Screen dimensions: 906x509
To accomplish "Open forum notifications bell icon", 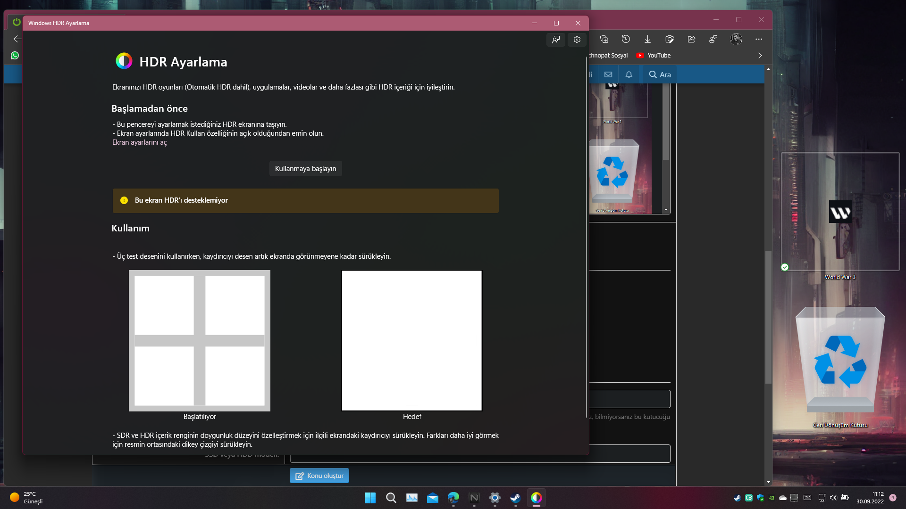I will [629, 74].
